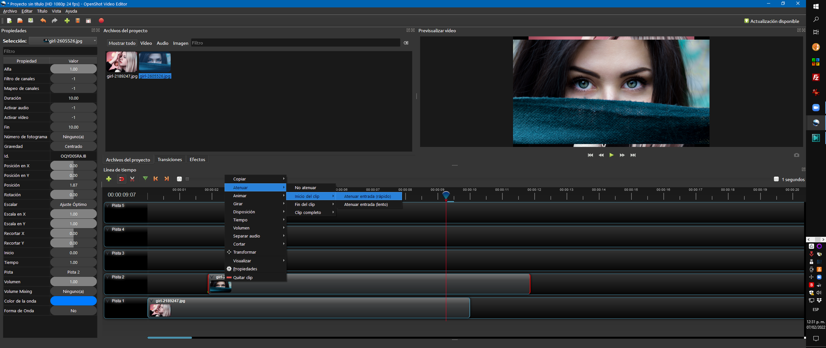Open the Archivo menu
This screenshot has width=826, height=348.
(10, 11)
